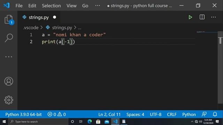Open volume control in system tray
Viewport: 223px width, 125px height.
201,122
